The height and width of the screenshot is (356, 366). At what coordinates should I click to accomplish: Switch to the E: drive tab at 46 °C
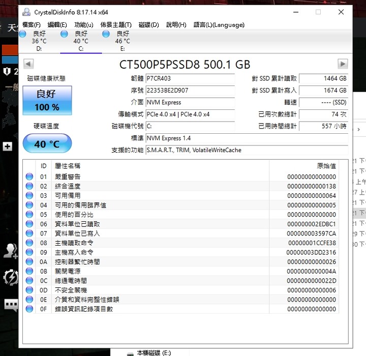pyautogui.click(x=123, y=41)
